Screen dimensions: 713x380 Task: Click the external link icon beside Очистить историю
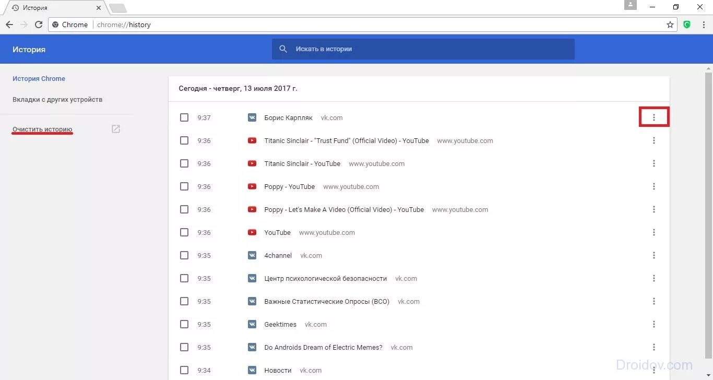(x=116, y=129)
